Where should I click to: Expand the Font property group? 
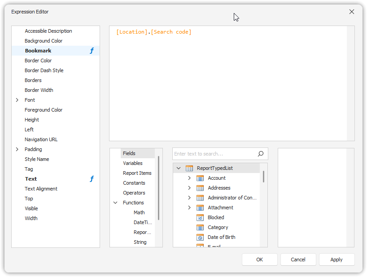(17, 100)
